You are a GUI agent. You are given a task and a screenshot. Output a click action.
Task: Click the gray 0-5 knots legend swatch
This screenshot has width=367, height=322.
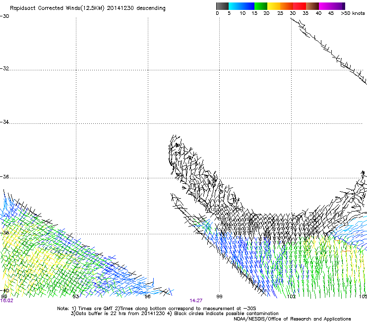coord(222,6)
